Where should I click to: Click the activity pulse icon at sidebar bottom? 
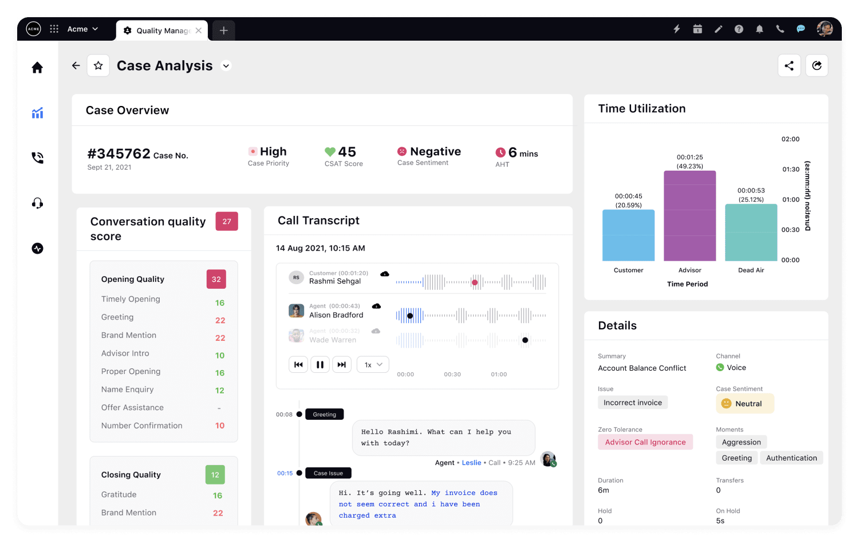[x=37, y=248]
